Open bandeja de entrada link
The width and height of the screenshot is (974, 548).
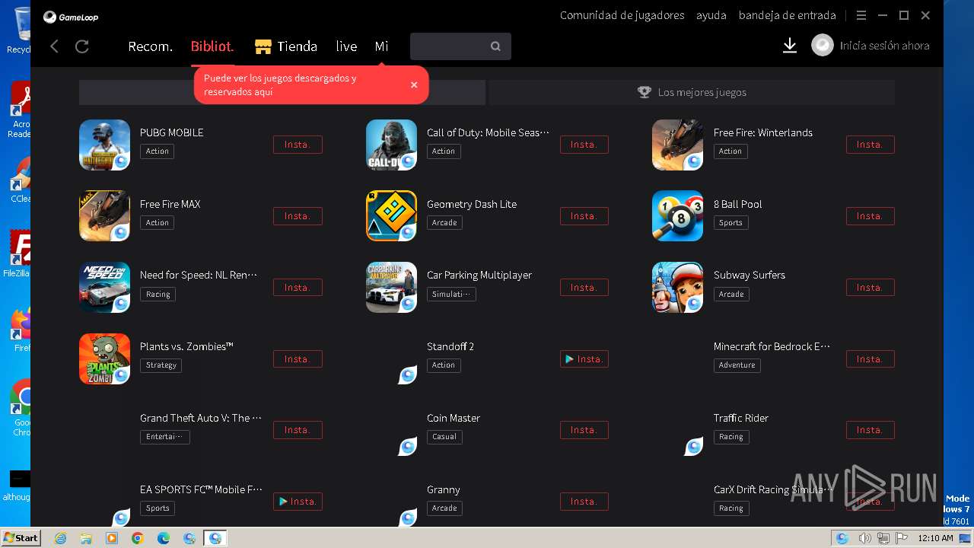coord(788,15)
